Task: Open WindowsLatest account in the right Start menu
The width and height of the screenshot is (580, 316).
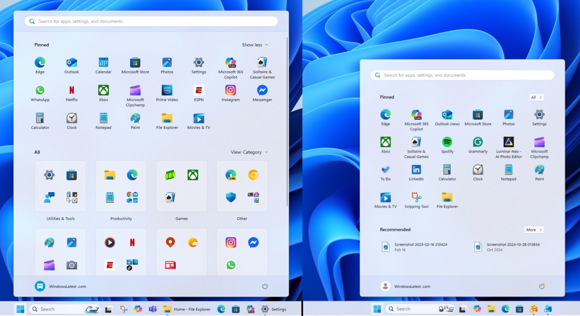Action: coord(405,286)
